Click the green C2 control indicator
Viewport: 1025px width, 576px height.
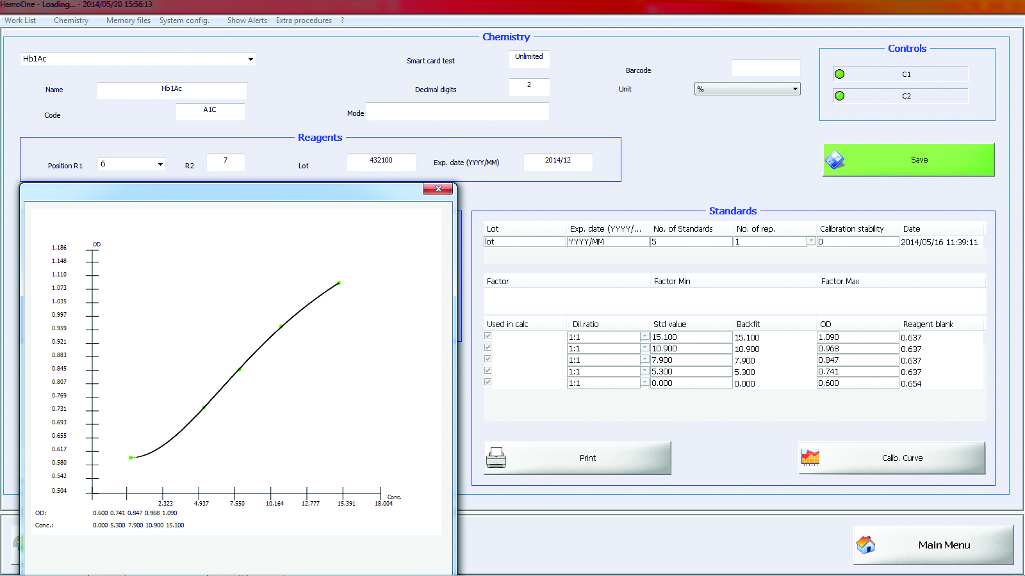pos(839,96)
